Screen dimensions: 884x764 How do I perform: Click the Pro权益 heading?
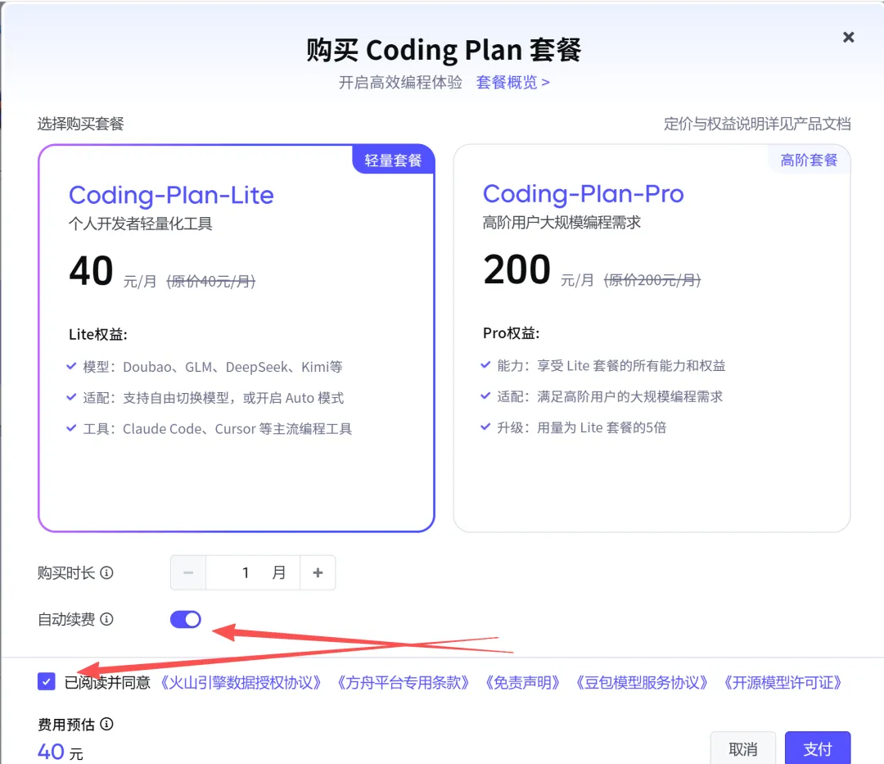point(512,334)
